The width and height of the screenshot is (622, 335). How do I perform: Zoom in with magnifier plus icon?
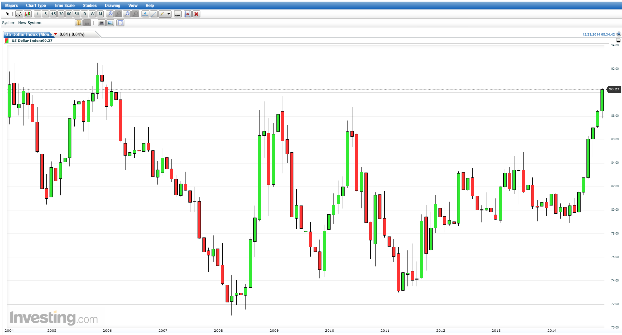coord(110,14)
